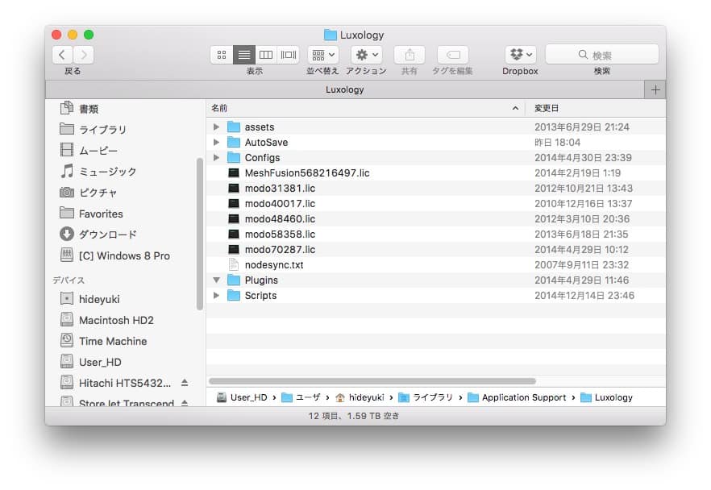Eject the Hitachi HTS5432 drive
The image size is (711, 490).
pyautogui.click(x=184, y=383)
